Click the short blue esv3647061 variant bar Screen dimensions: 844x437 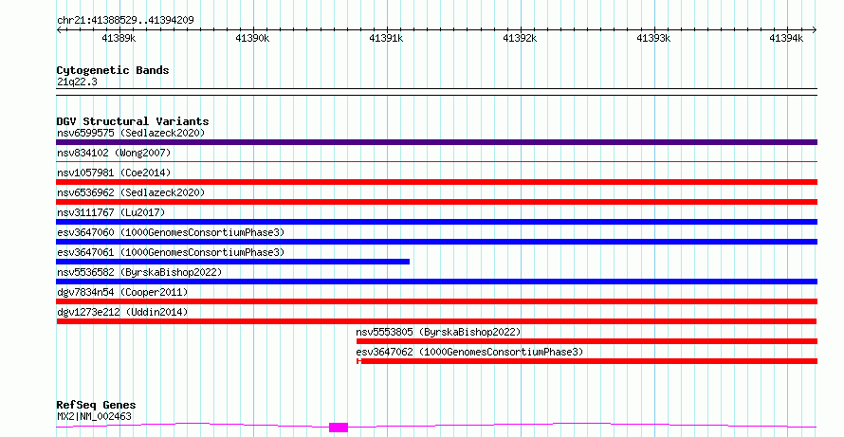click(x=232, y=262)
